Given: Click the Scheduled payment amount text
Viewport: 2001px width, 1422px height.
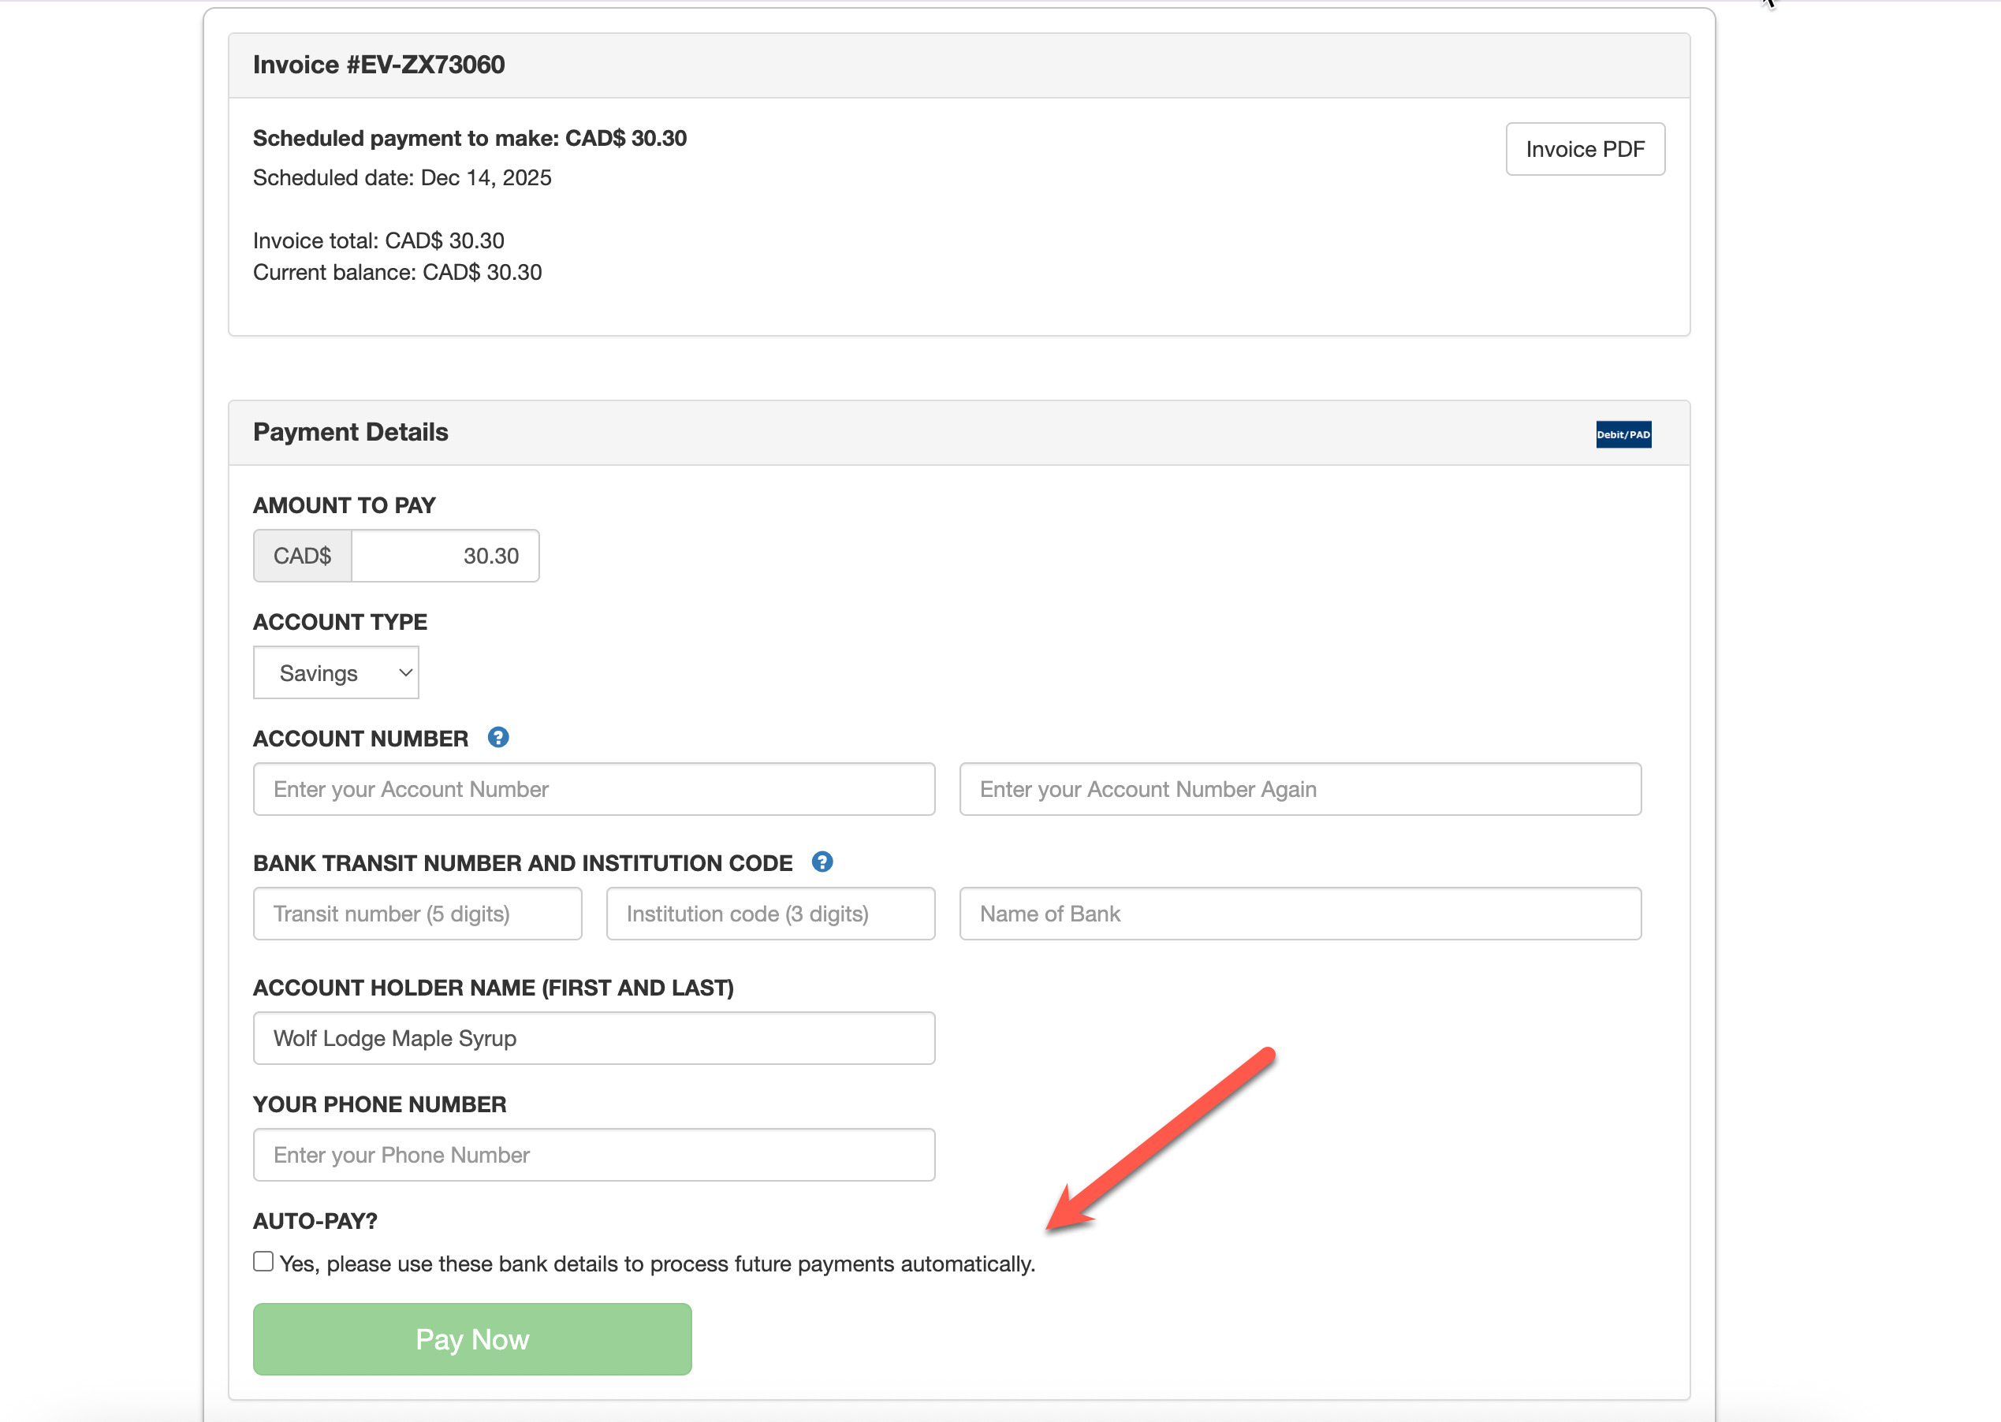Looking at the screenshot, I should pyautogui.click(x=469, y=139).
